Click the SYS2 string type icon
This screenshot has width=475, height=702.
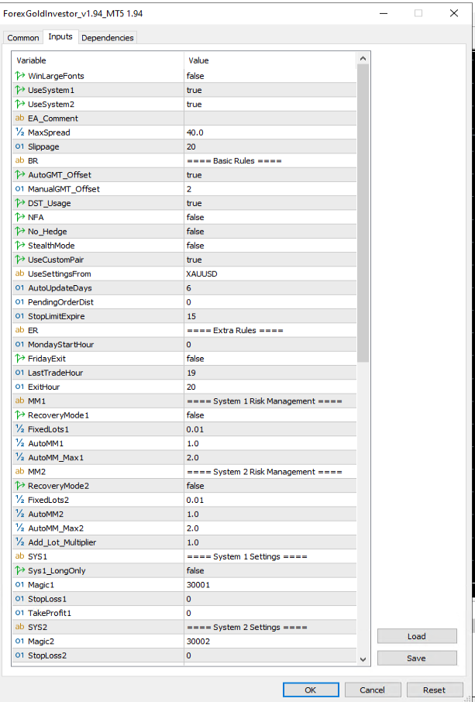19,627
